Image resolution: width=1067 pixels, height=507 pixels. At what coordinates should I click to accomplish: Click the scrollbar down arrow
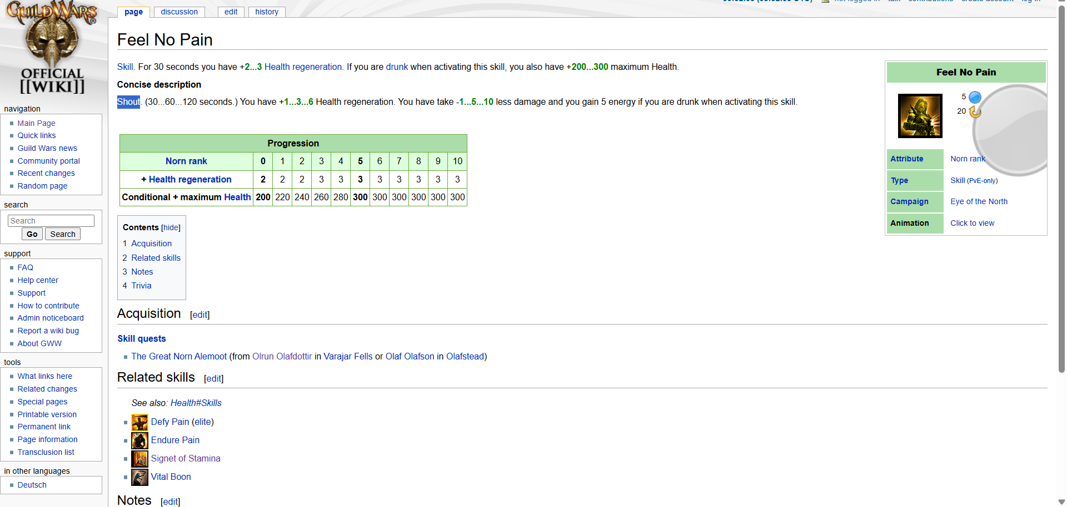[1061, 502]
